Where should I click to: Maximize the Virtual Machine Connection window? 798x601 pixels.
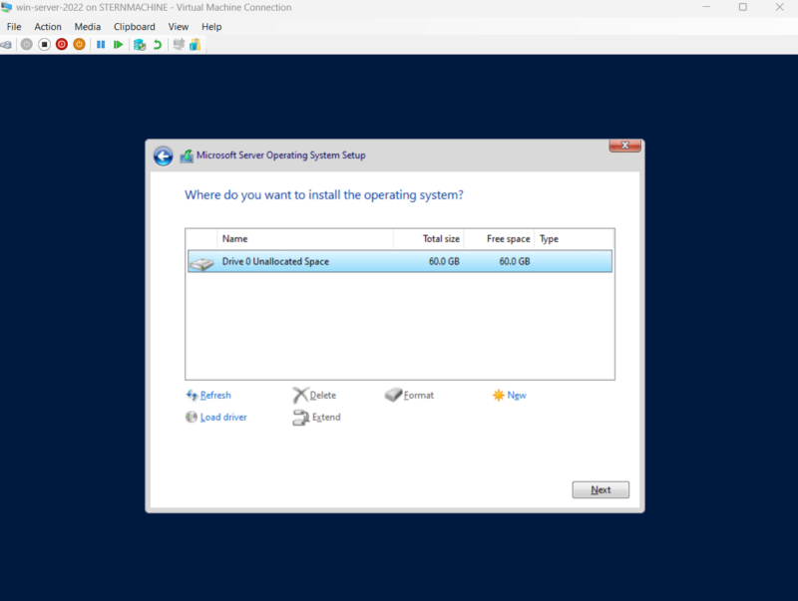click(x=743, y=7)
